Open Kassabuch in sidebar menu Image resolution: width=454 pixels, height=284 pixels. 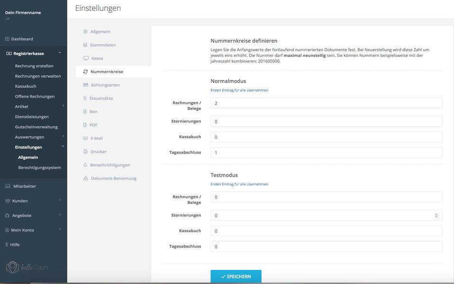tap(26, 86)
